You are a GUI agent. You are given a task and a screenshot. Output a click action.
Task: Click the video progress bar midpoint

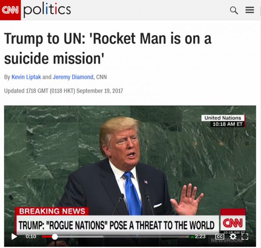click(x=116, y=236)
